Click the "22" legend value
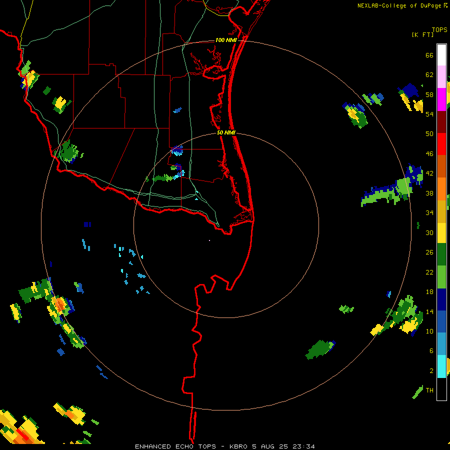Screen dimensions: 450x450 tap(429, 272)
